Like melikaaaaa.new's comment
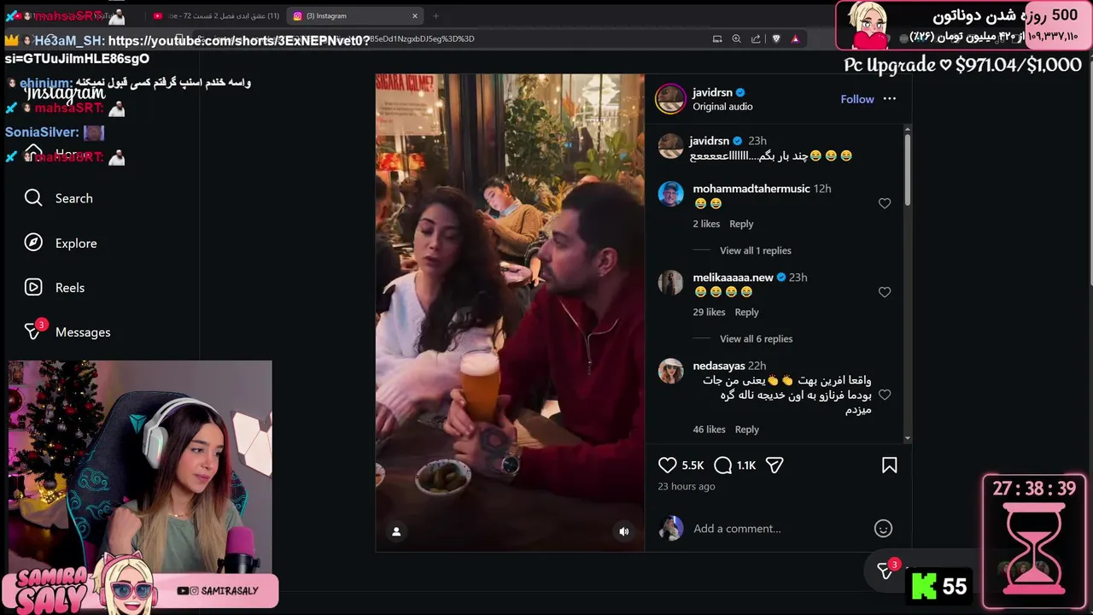 click(885, 292)
